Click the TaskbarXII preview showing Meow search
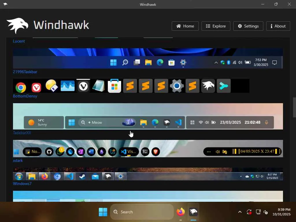This screenshot has width=296, height=222. point(148,116)
